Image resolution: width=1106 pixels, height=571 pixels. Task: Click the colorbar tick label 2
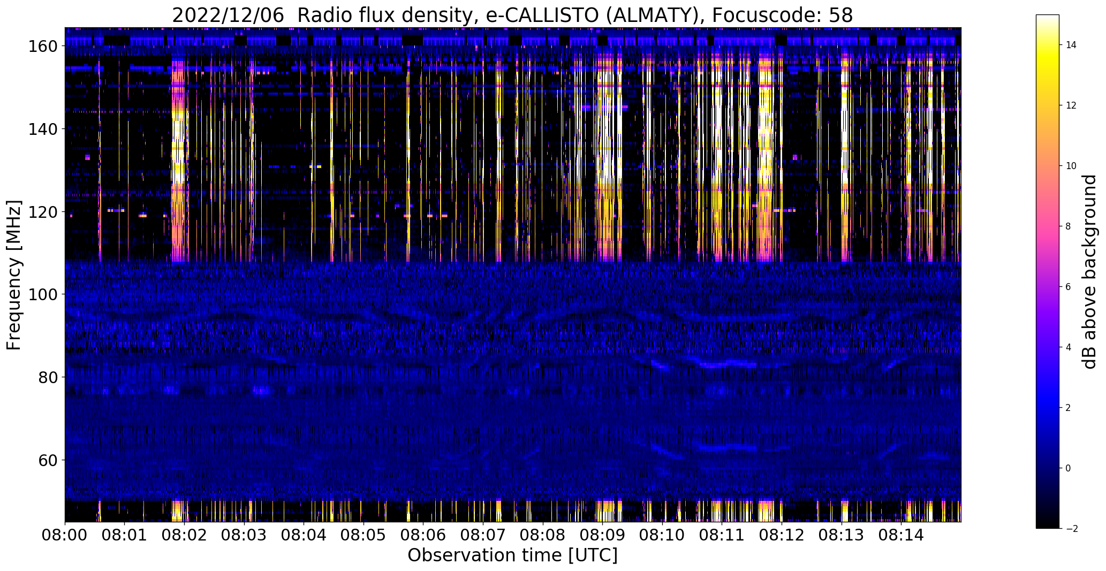(1069, 408)
